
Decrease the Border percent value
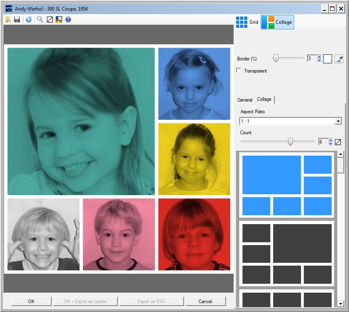coord(319,60)
